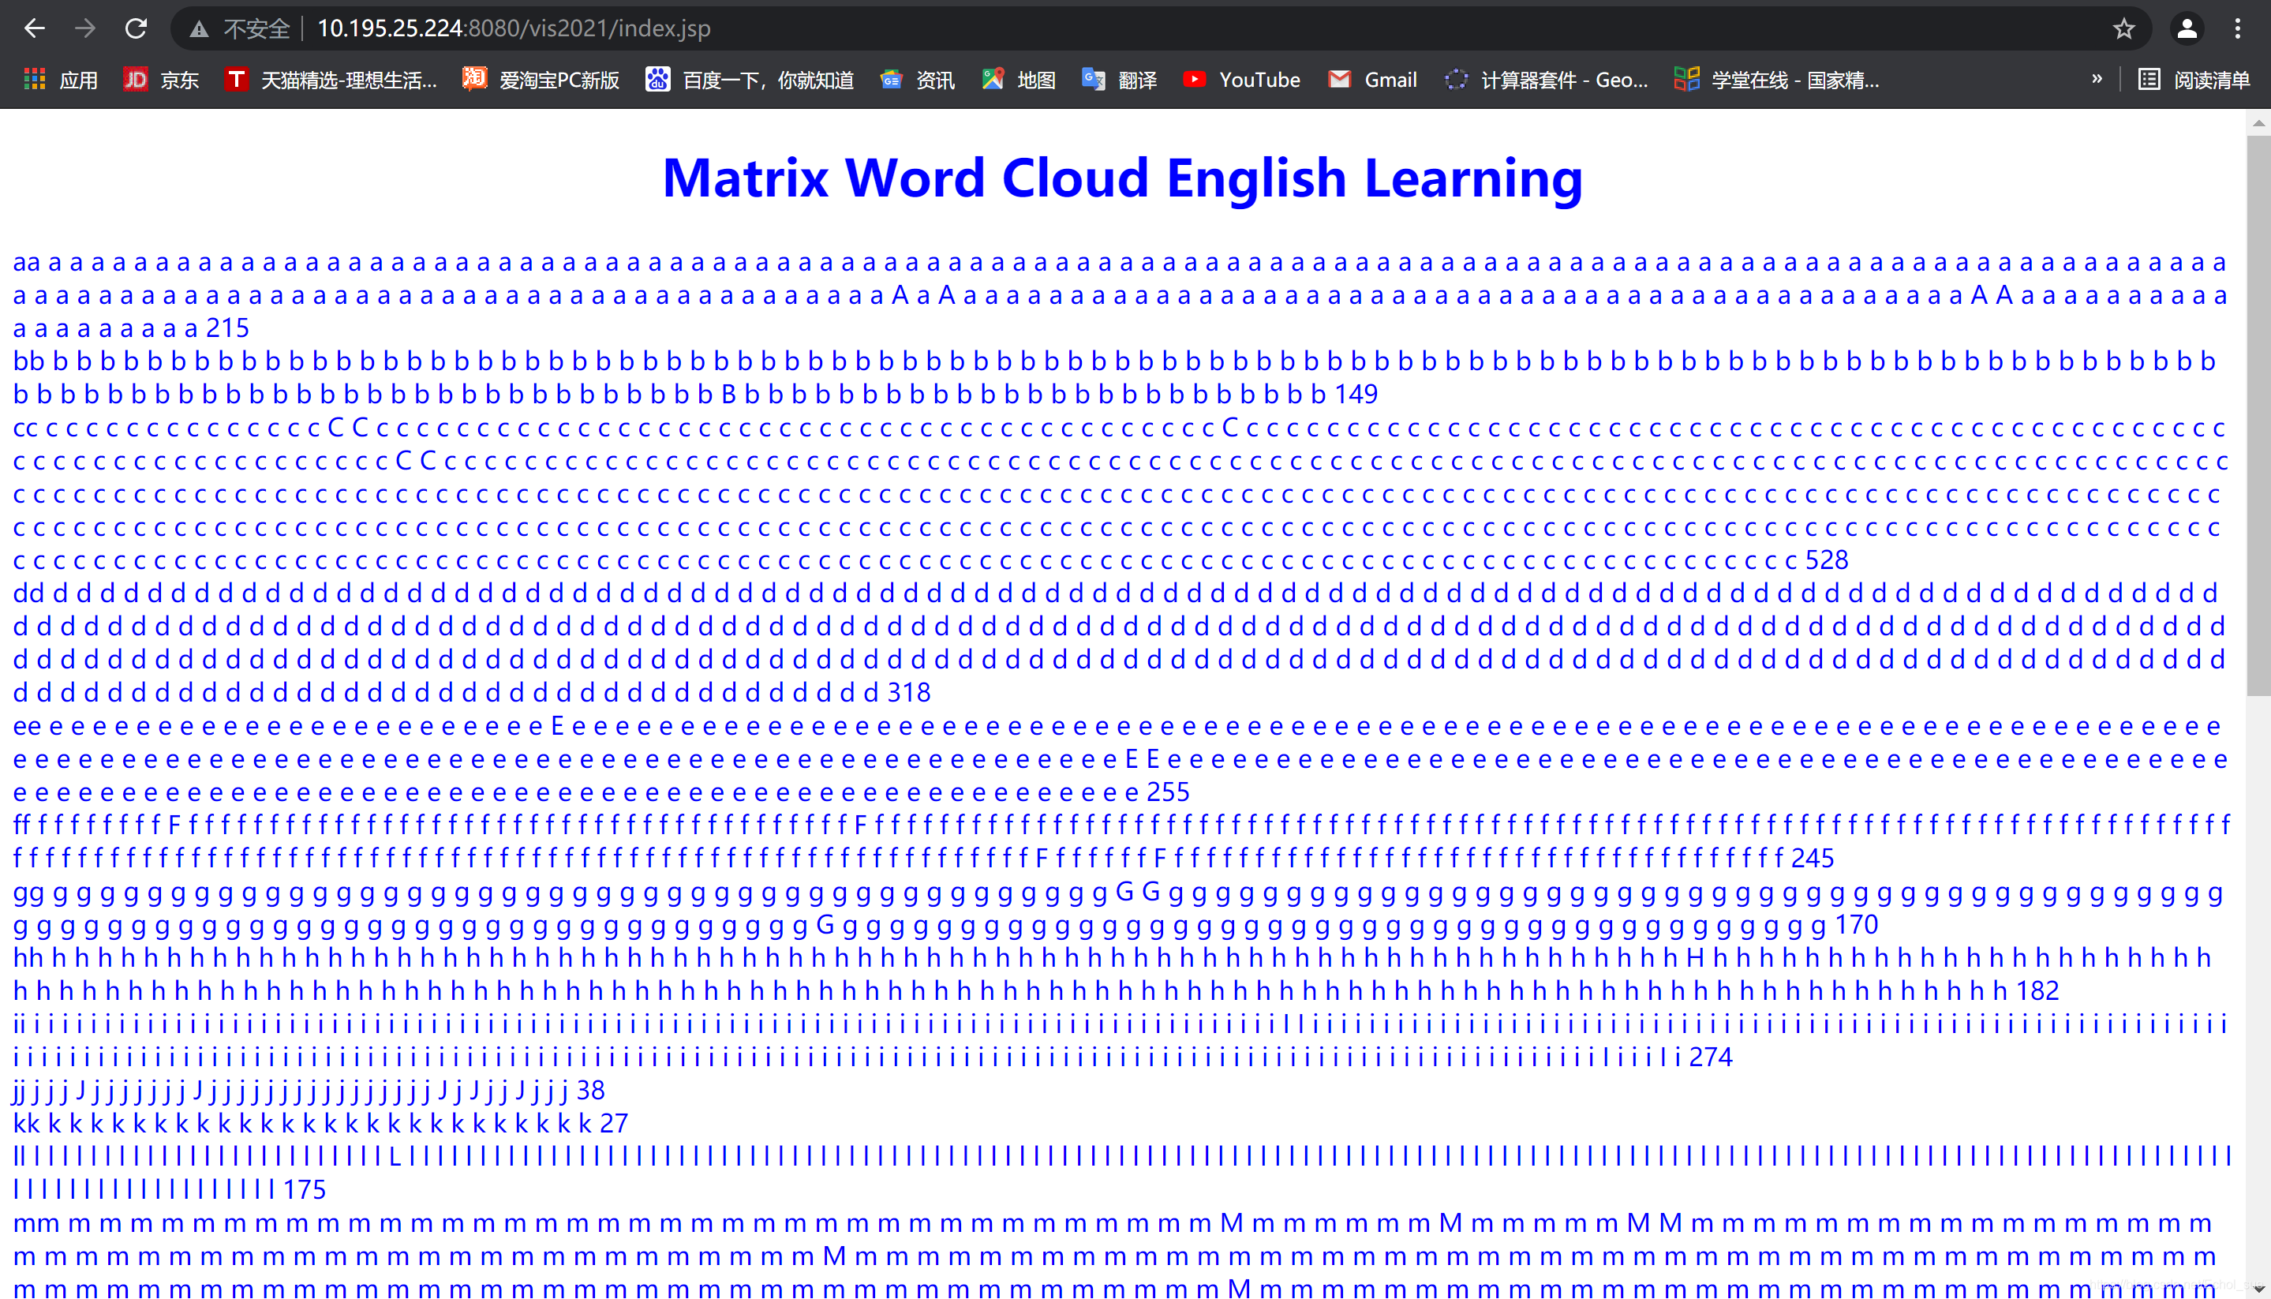Click the count 182 after the h row
Image resolution: width=2271 pixels, height=1299 pixels.
(2037, 991)
